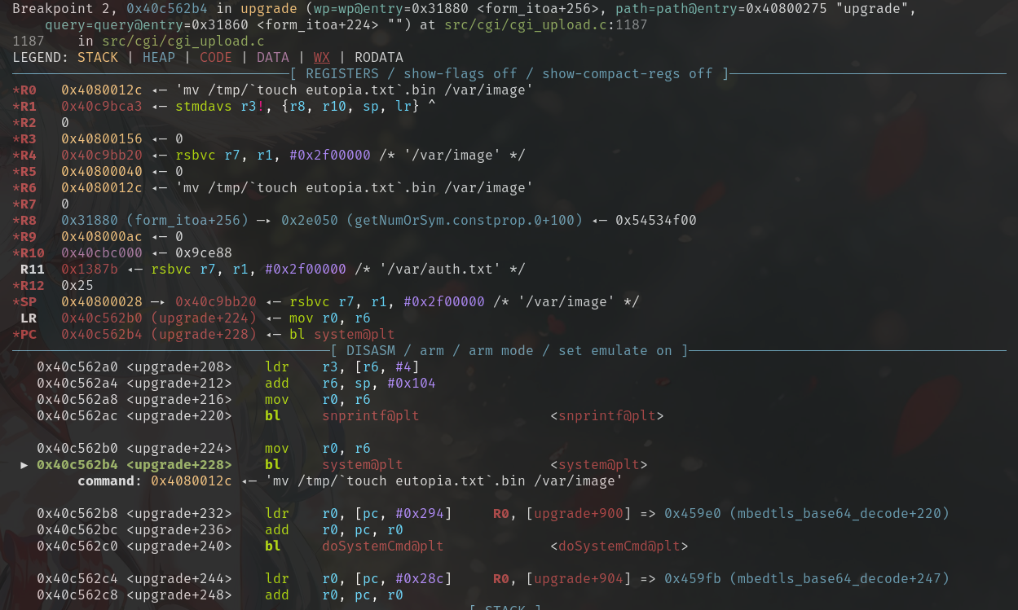The width and height of the screenshot is (1018, 610).
Task: Click STACK in the legend line
Action: pos(98,57)
